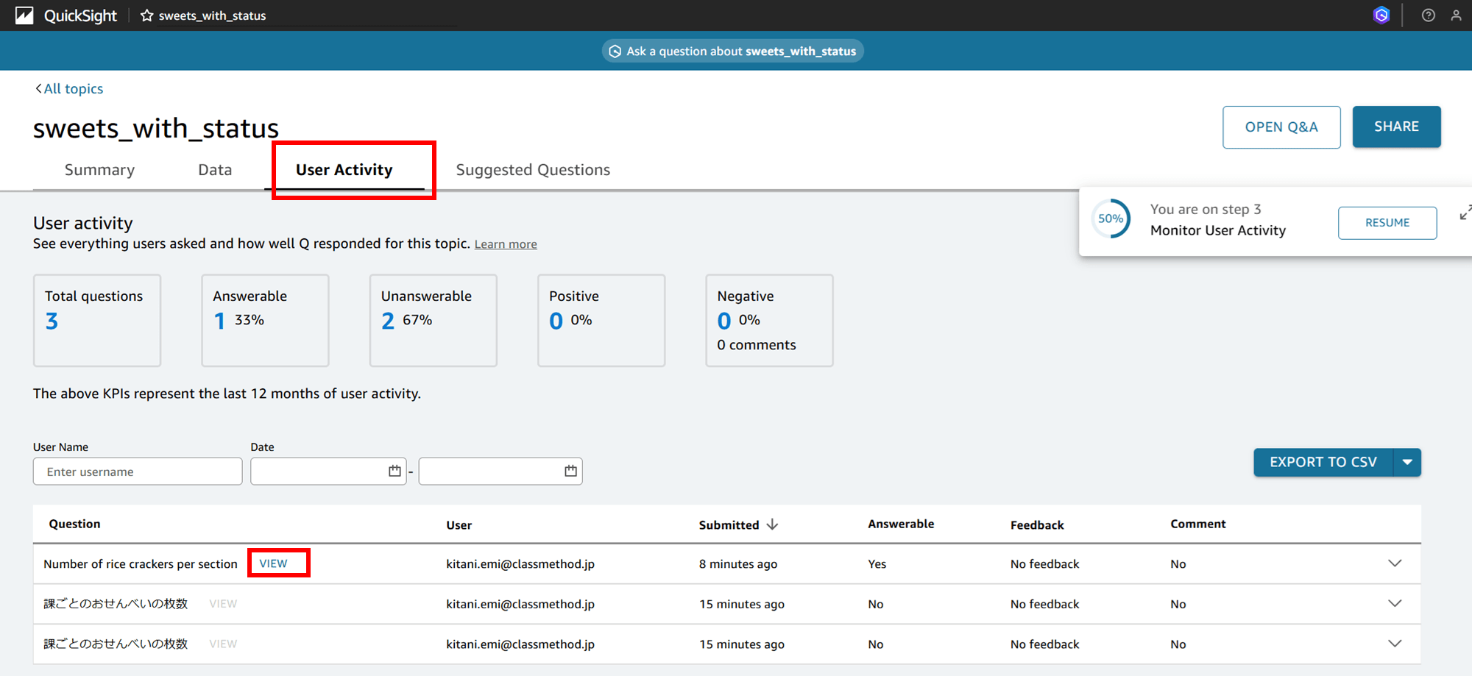Expand the last question row chevron
This screenshot has width=1472, height=676.
pos(1395,644)
